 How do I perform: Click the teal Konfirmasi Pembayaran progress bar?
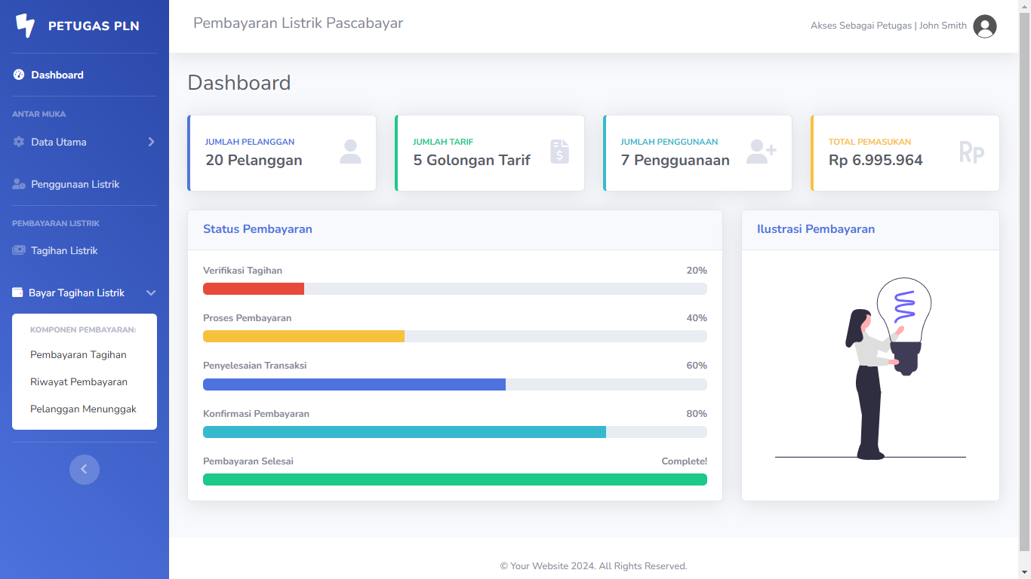tap(405, 432)
